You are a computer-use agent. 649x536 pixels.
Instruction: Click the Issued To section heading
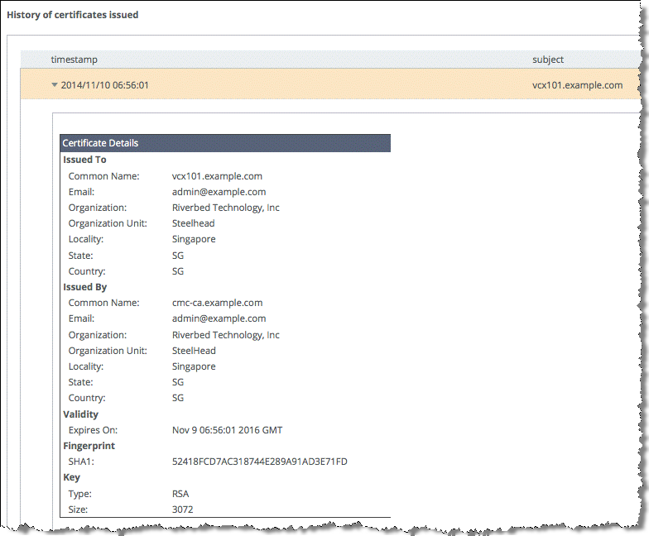84,160
